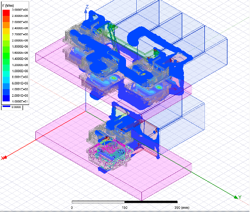The image size is (250, 212).
Task: Click the 150 mark on the scale bar
Action: [124, 208]
